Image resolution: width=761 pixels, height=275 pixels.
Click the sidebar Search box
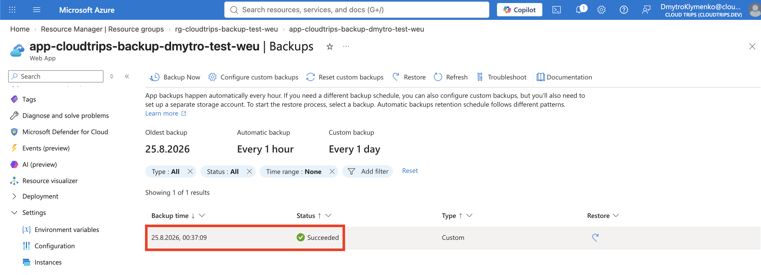tap(56, 76)
